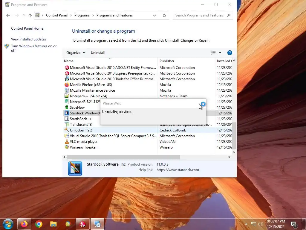Screen dimensions: 306x230
Task: Click the Notepad++ Team publisher cell
Action: click(x=173, y=96)
